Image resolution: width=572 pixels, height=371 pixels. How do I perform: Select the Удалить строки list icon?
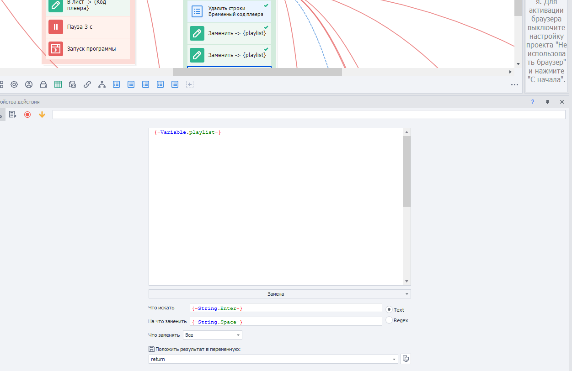point(197,11)
